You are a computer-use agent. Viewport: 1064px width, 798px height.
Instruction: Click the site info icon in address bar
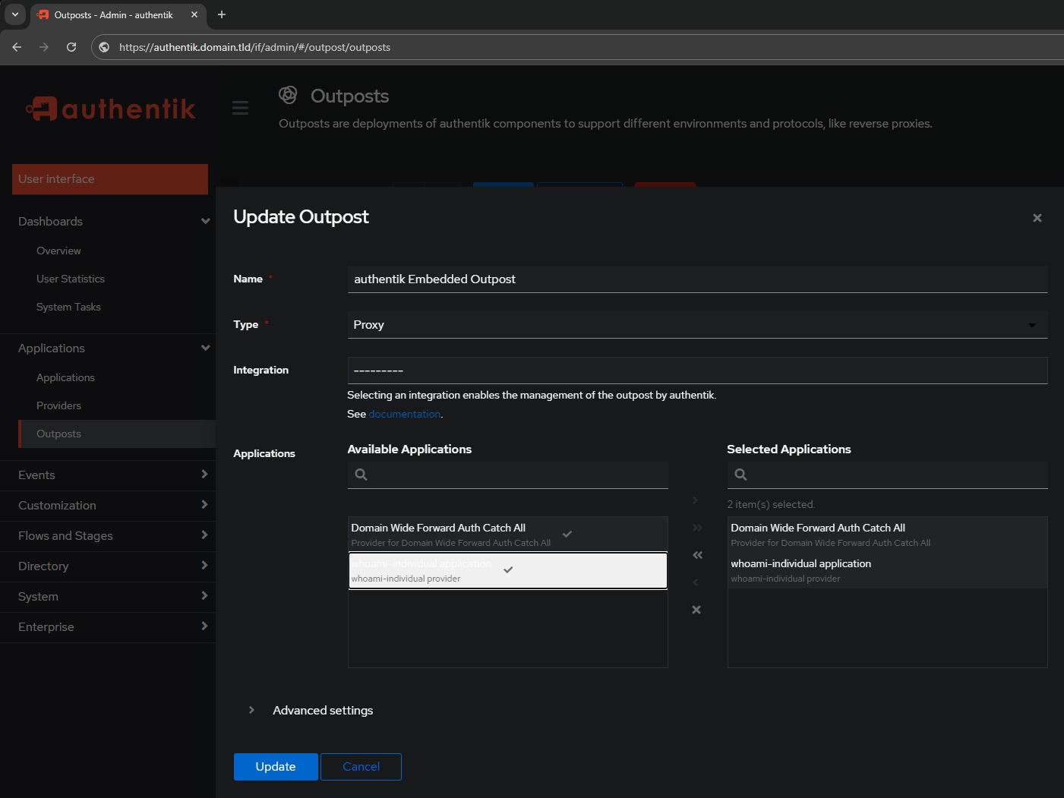pyautogui.click(x=105, y=47)
